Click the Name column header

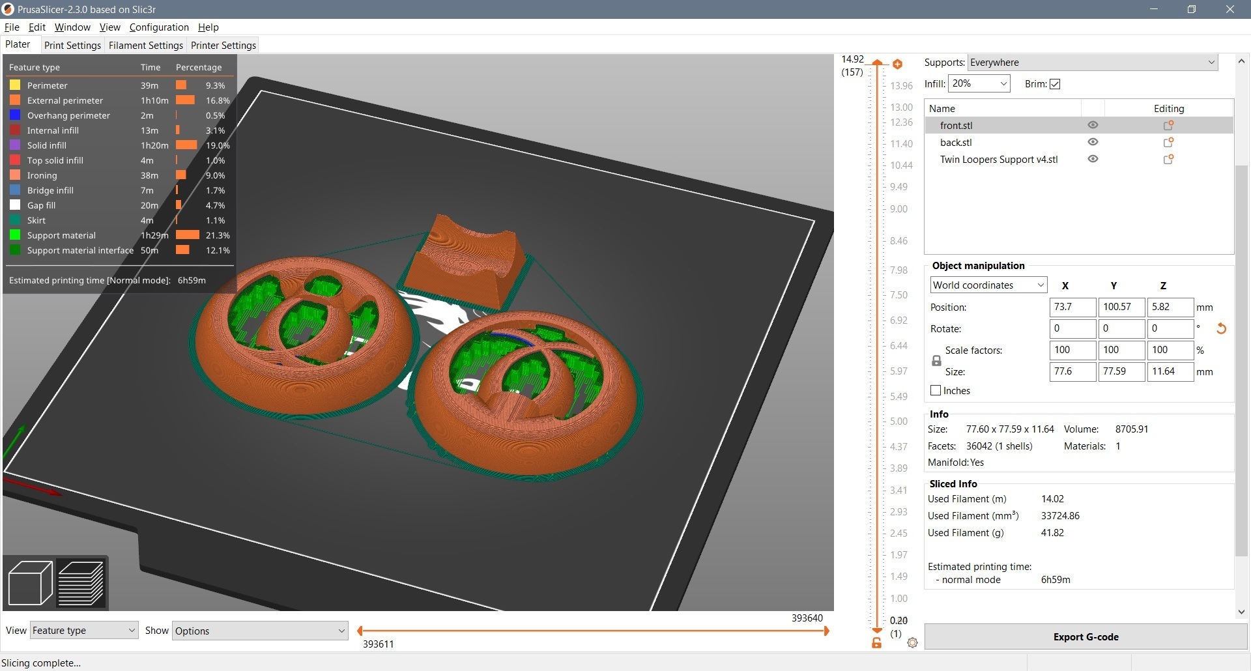tap(1003, 108)
